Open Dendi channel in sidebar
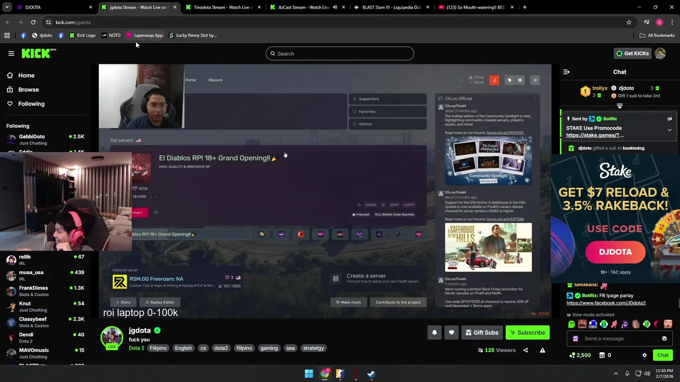The width and height of the screenshot is (680, 382). click(x=45, y=337)
